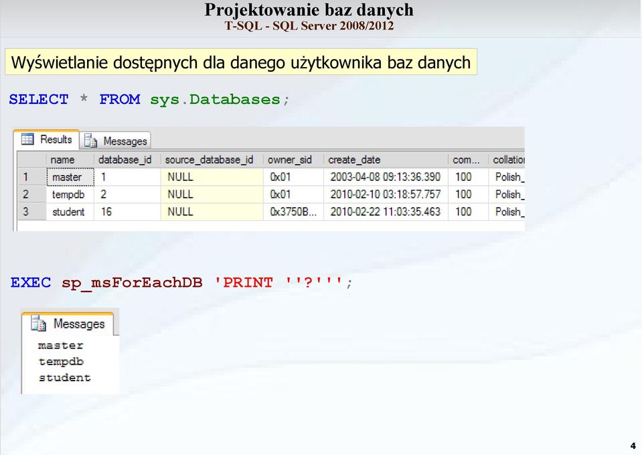Select the master name cell
The image size is (642, 455).
coord(70,177)
